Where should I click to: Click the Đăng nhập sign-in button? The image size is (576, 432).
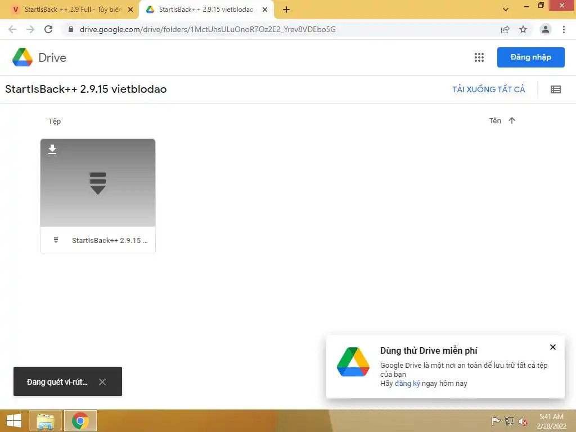[x=531, y=57]
